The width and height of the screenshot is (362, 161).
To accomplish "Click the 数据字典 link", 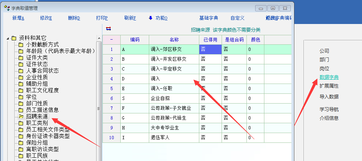I will [329, 77].
